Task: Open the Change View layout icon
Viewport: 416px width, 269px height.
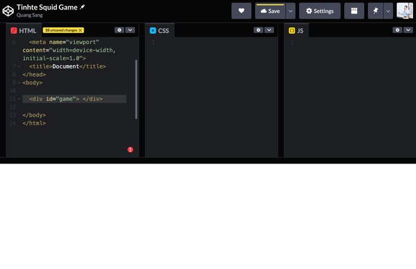Action: pos(354,11)
